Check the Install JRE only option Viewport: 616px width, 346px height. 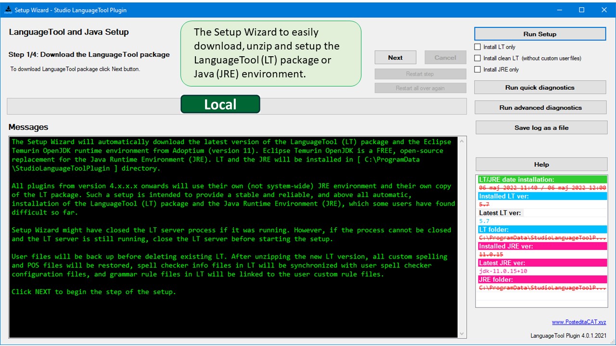pos(478,69)
